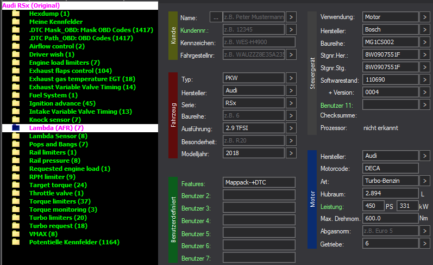This screenshot has height=265, width=433.
Task: Click the Besonderheit input field
Action: [x=254, y=140]
